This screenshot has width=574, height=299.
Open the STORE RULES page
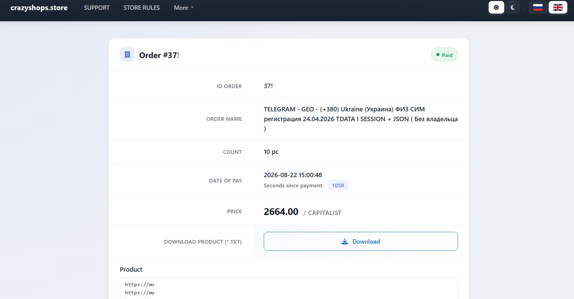[x=142, y=8]
